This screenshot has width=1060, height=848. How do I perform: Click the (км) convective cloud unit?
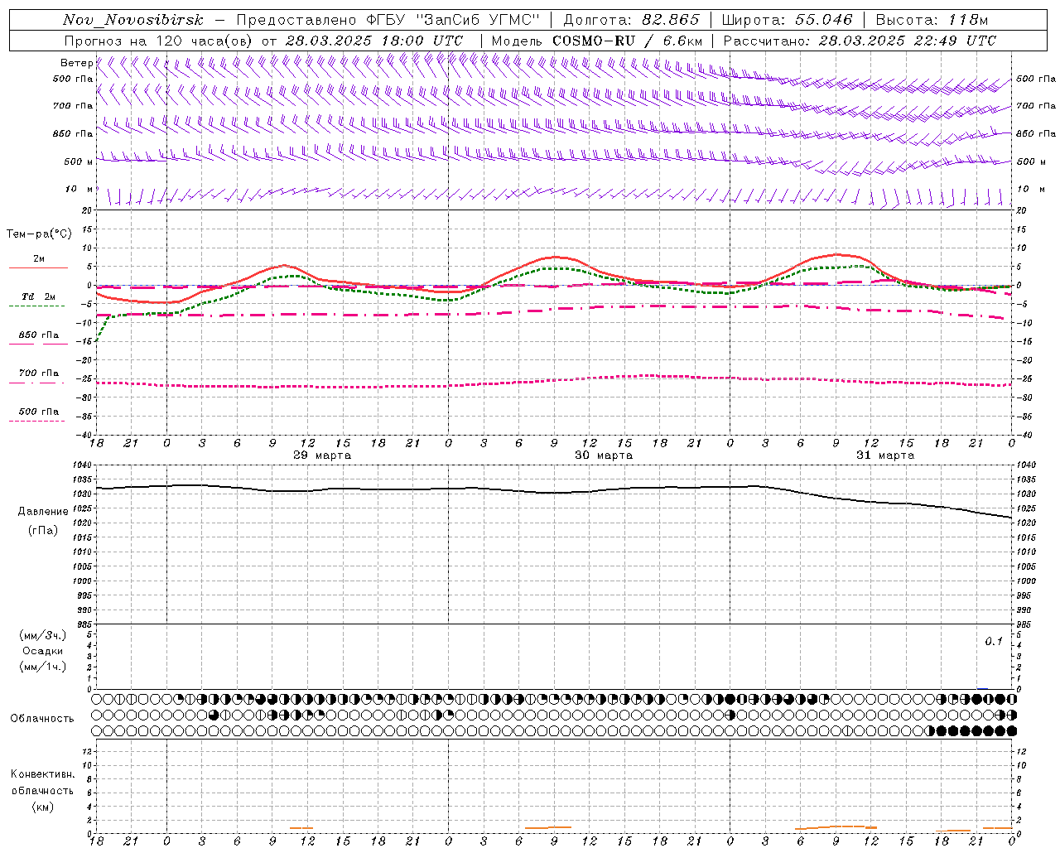point(43,807)
